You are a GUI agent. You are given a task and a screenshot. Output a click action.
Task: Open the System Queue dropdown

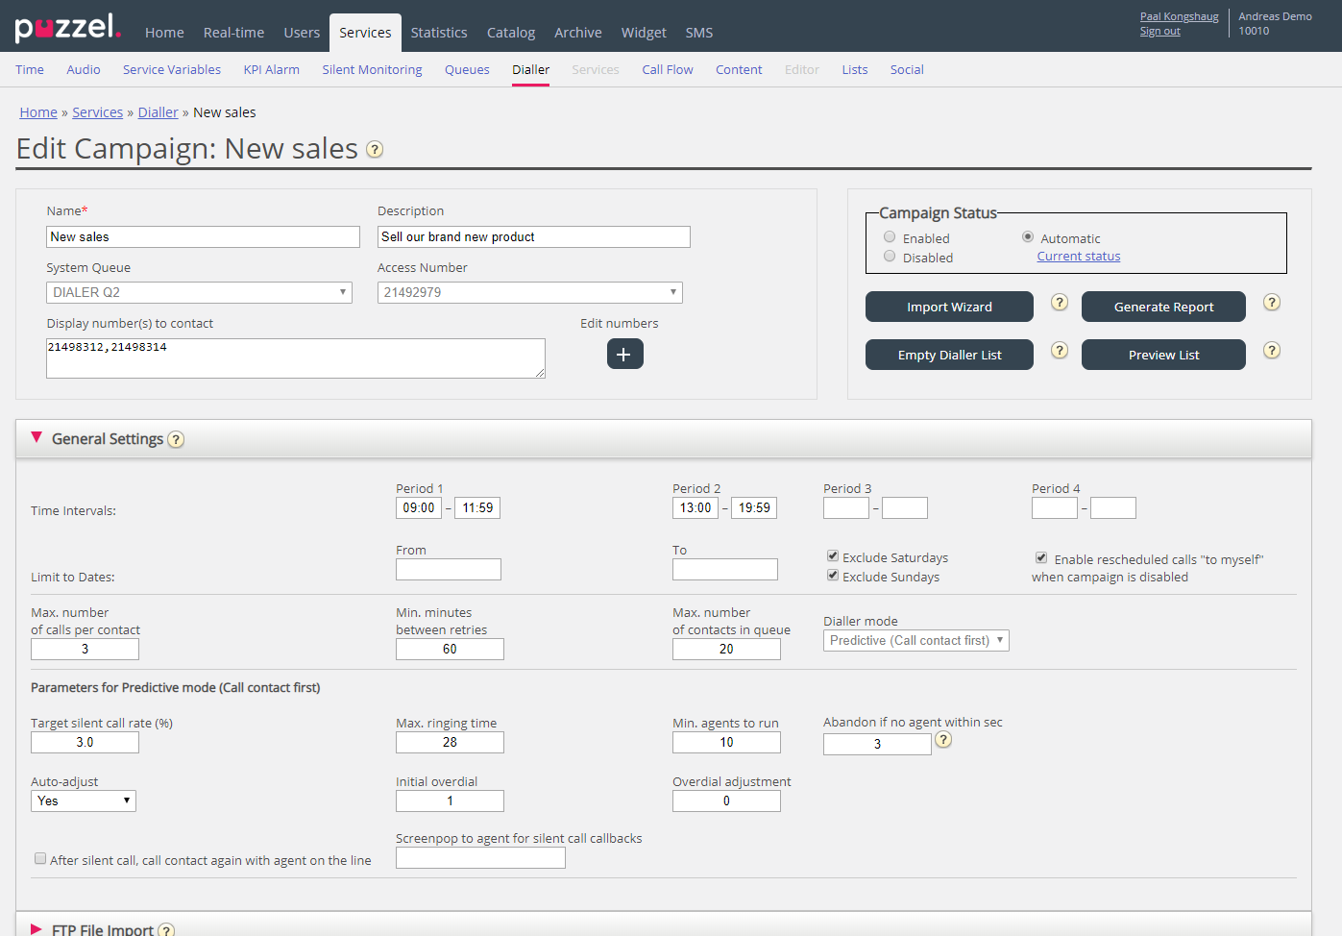pos(199,292)
